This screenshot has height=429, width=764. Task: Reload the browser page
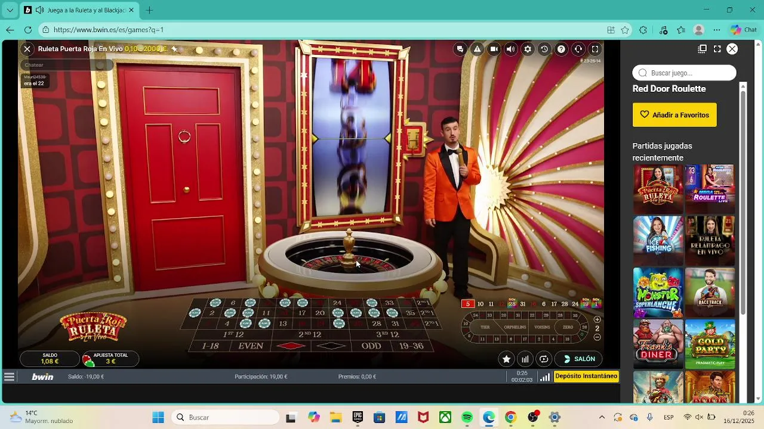(x=28, y=30)
